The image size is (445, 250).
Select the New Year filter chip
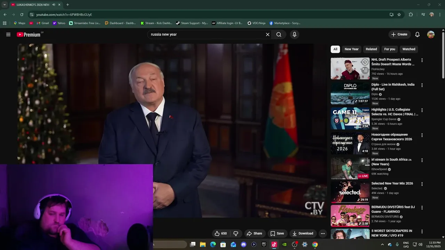[351, 49]
